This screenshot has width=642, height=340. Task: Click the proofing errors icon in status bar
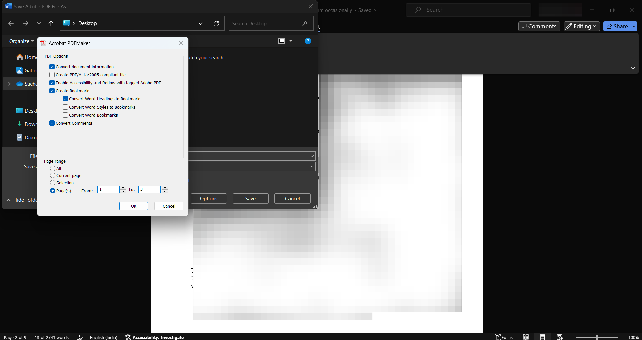(x=80, y=337)
